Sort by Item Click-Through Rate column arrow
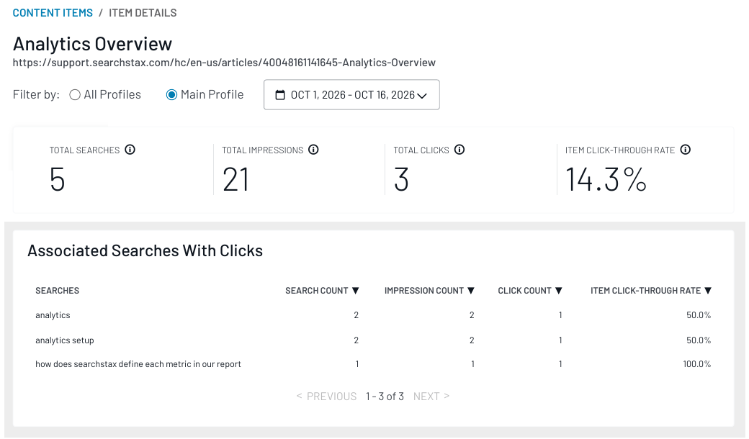749x439 pixels. [708, 291]
